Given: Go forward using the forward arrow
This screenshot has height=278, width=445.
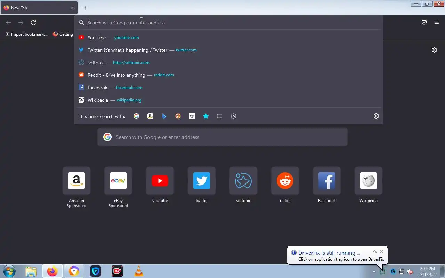Looking at the screenshot, I should coord(21,23).
